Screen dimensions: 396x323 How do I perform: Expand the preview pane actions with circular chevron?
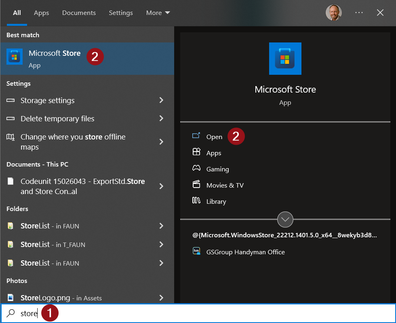285,220
